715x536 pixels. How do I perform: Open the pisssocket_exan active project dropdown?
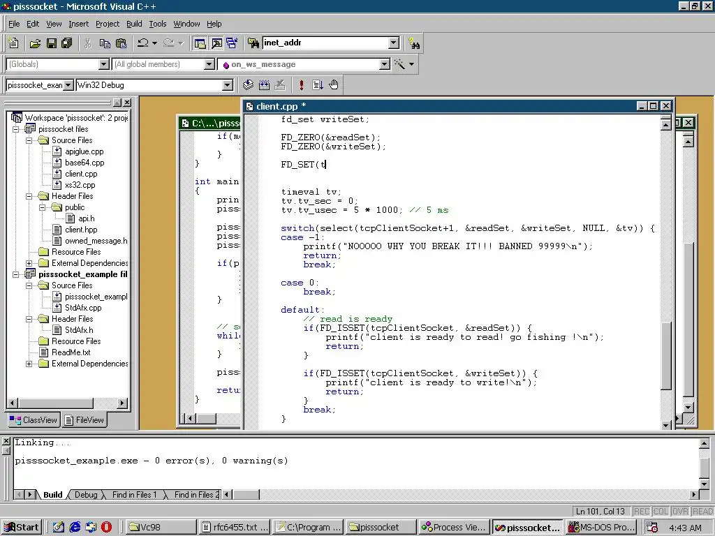pos(68,85)
